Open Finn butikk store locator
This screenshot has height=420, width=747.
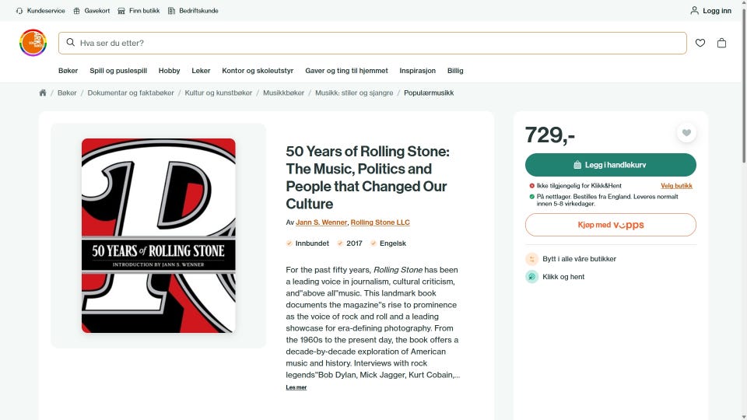[139, 11]
